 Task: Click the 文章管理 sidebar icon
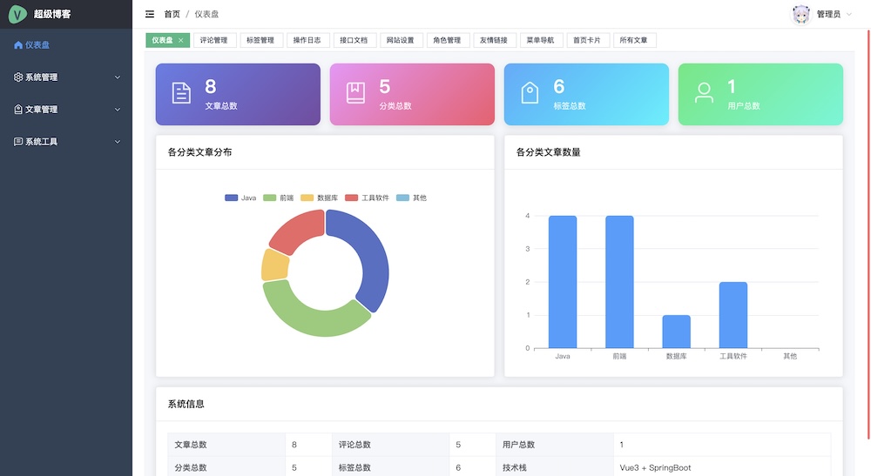coord(18,110)
